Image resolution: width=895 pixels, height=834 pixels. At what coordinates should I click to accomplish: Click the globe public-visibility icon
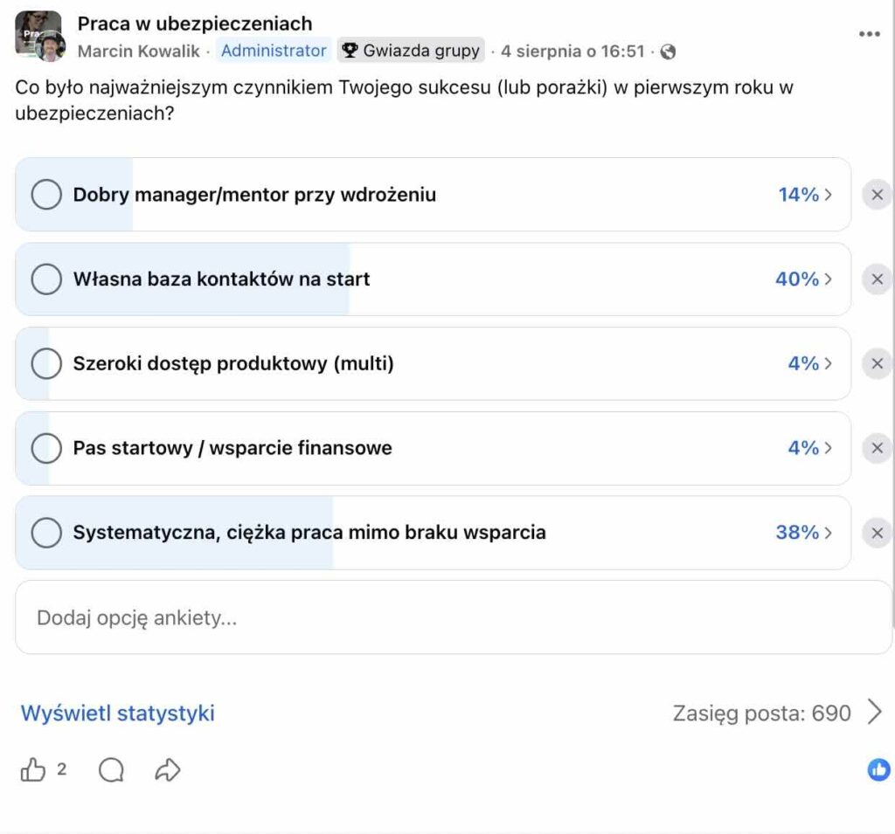click(x=668, y=52)
